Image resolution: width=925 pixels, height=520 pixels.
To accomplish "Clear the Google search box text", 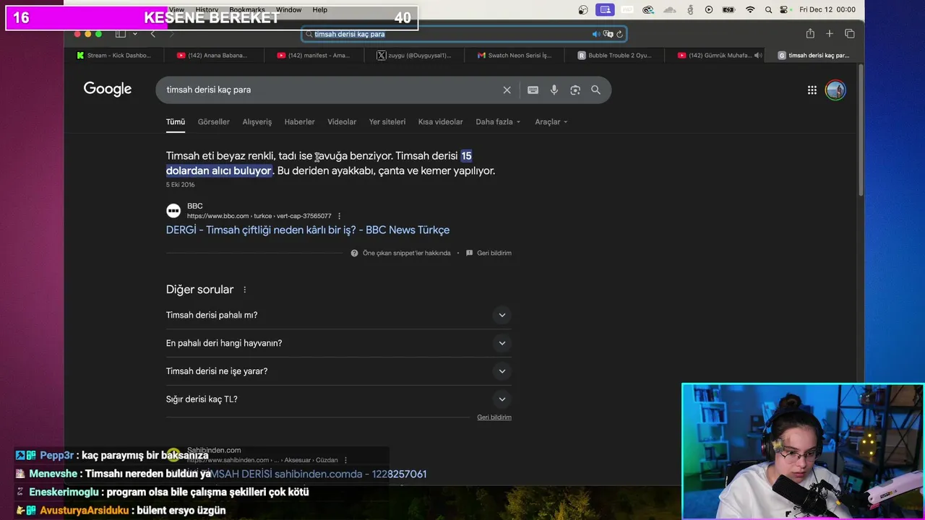I will (507, 90).
